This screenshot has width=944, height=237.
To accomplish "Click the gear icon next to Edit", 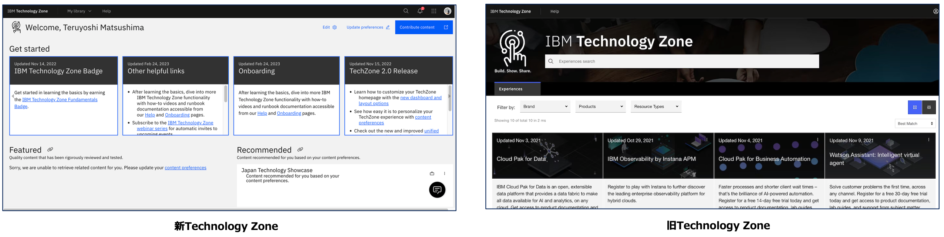I will pyautogui.click(x=334, y=27).
